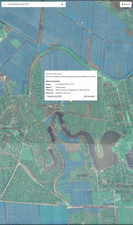Follow the Перейти до ДЗК link
This screenshot has height=225, width=133.
coord(54,96)
